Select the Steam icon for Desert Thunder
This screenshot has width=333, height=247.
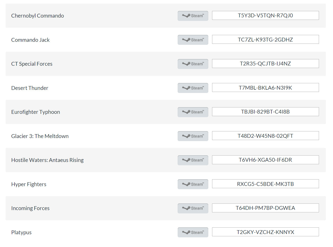(x=193, y=88)
